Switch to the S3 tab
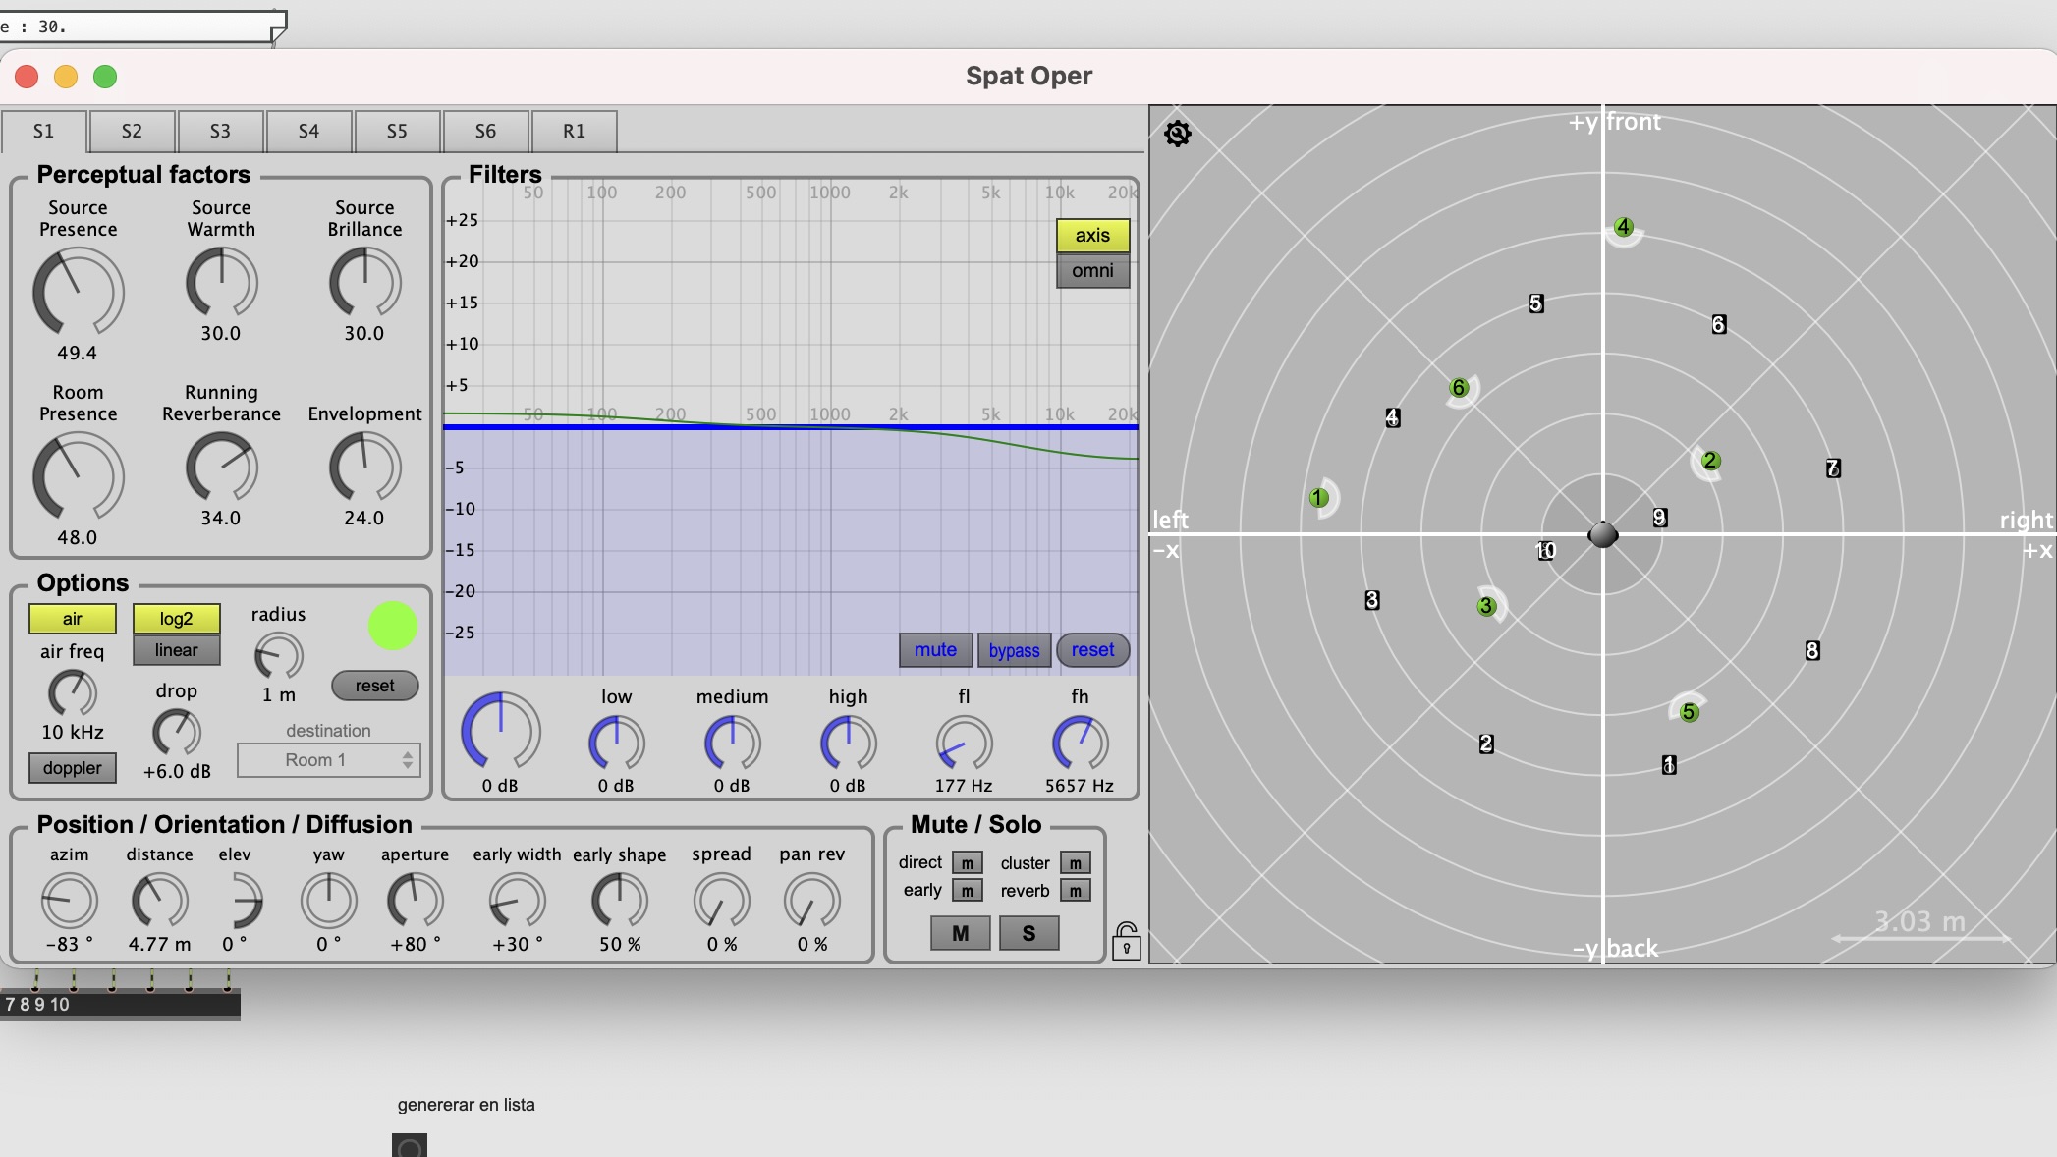The height and width of the screenshot is (1157, 2057). coord(220,131)
